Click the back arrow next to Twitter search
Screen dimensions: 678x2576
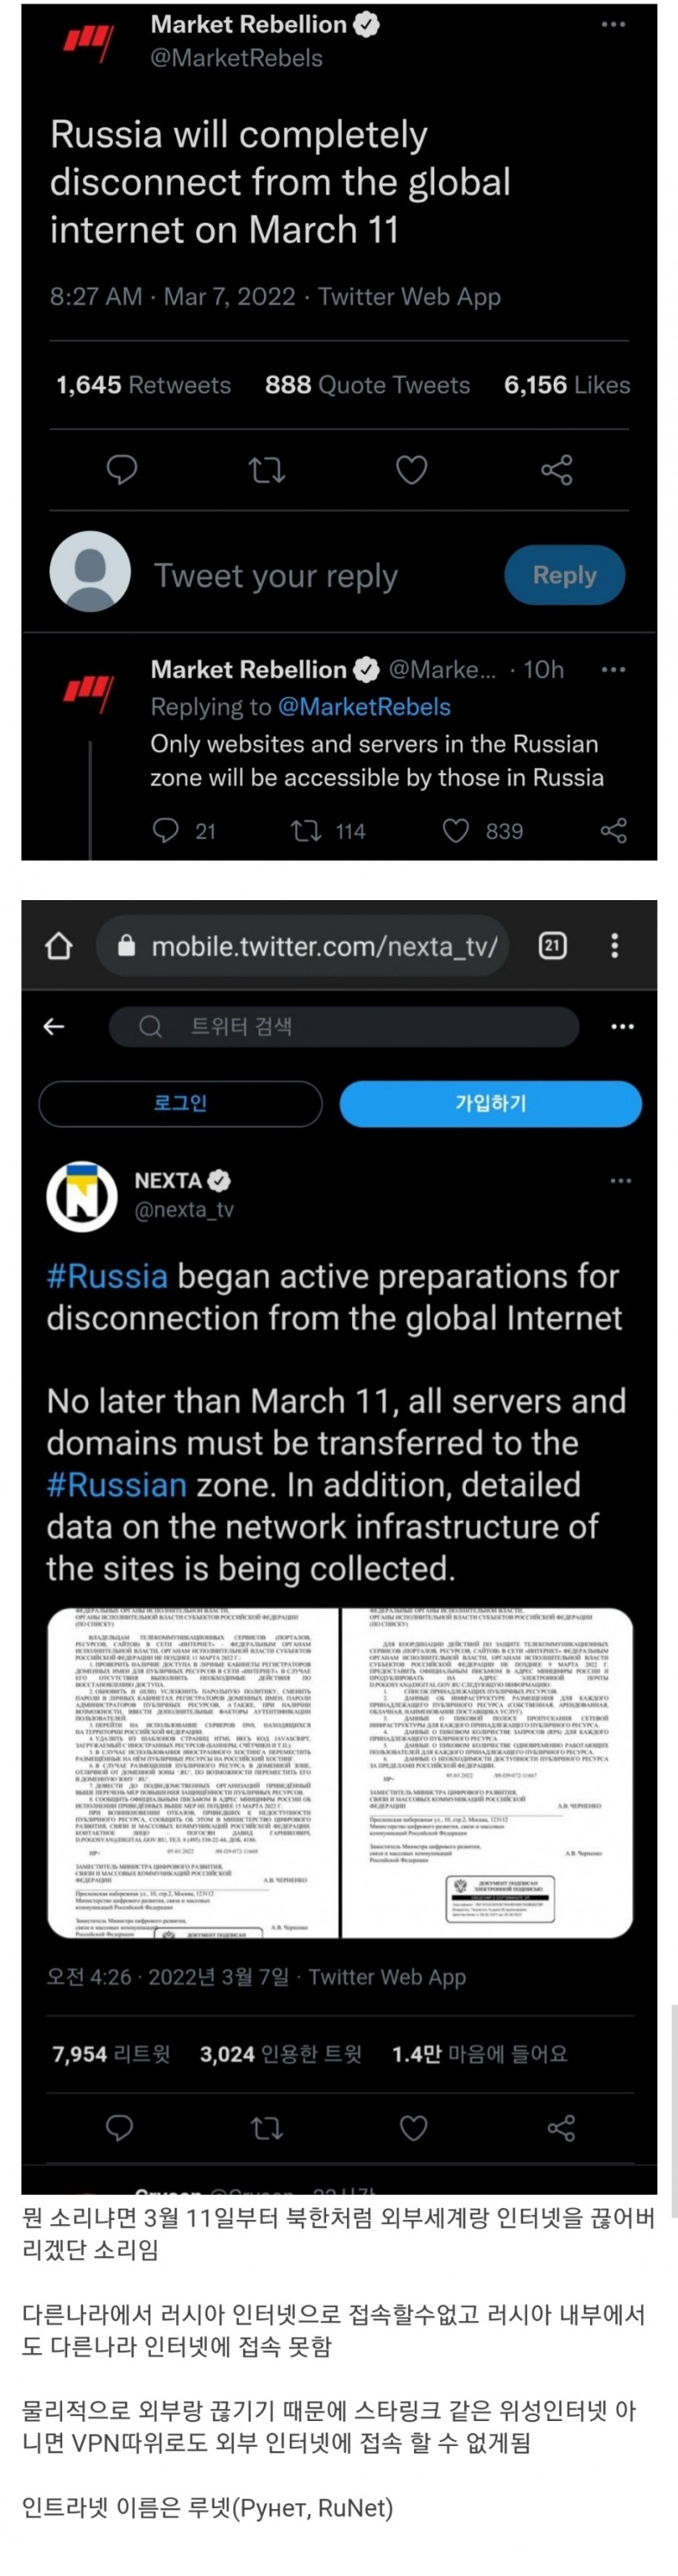coord(54,1026)
